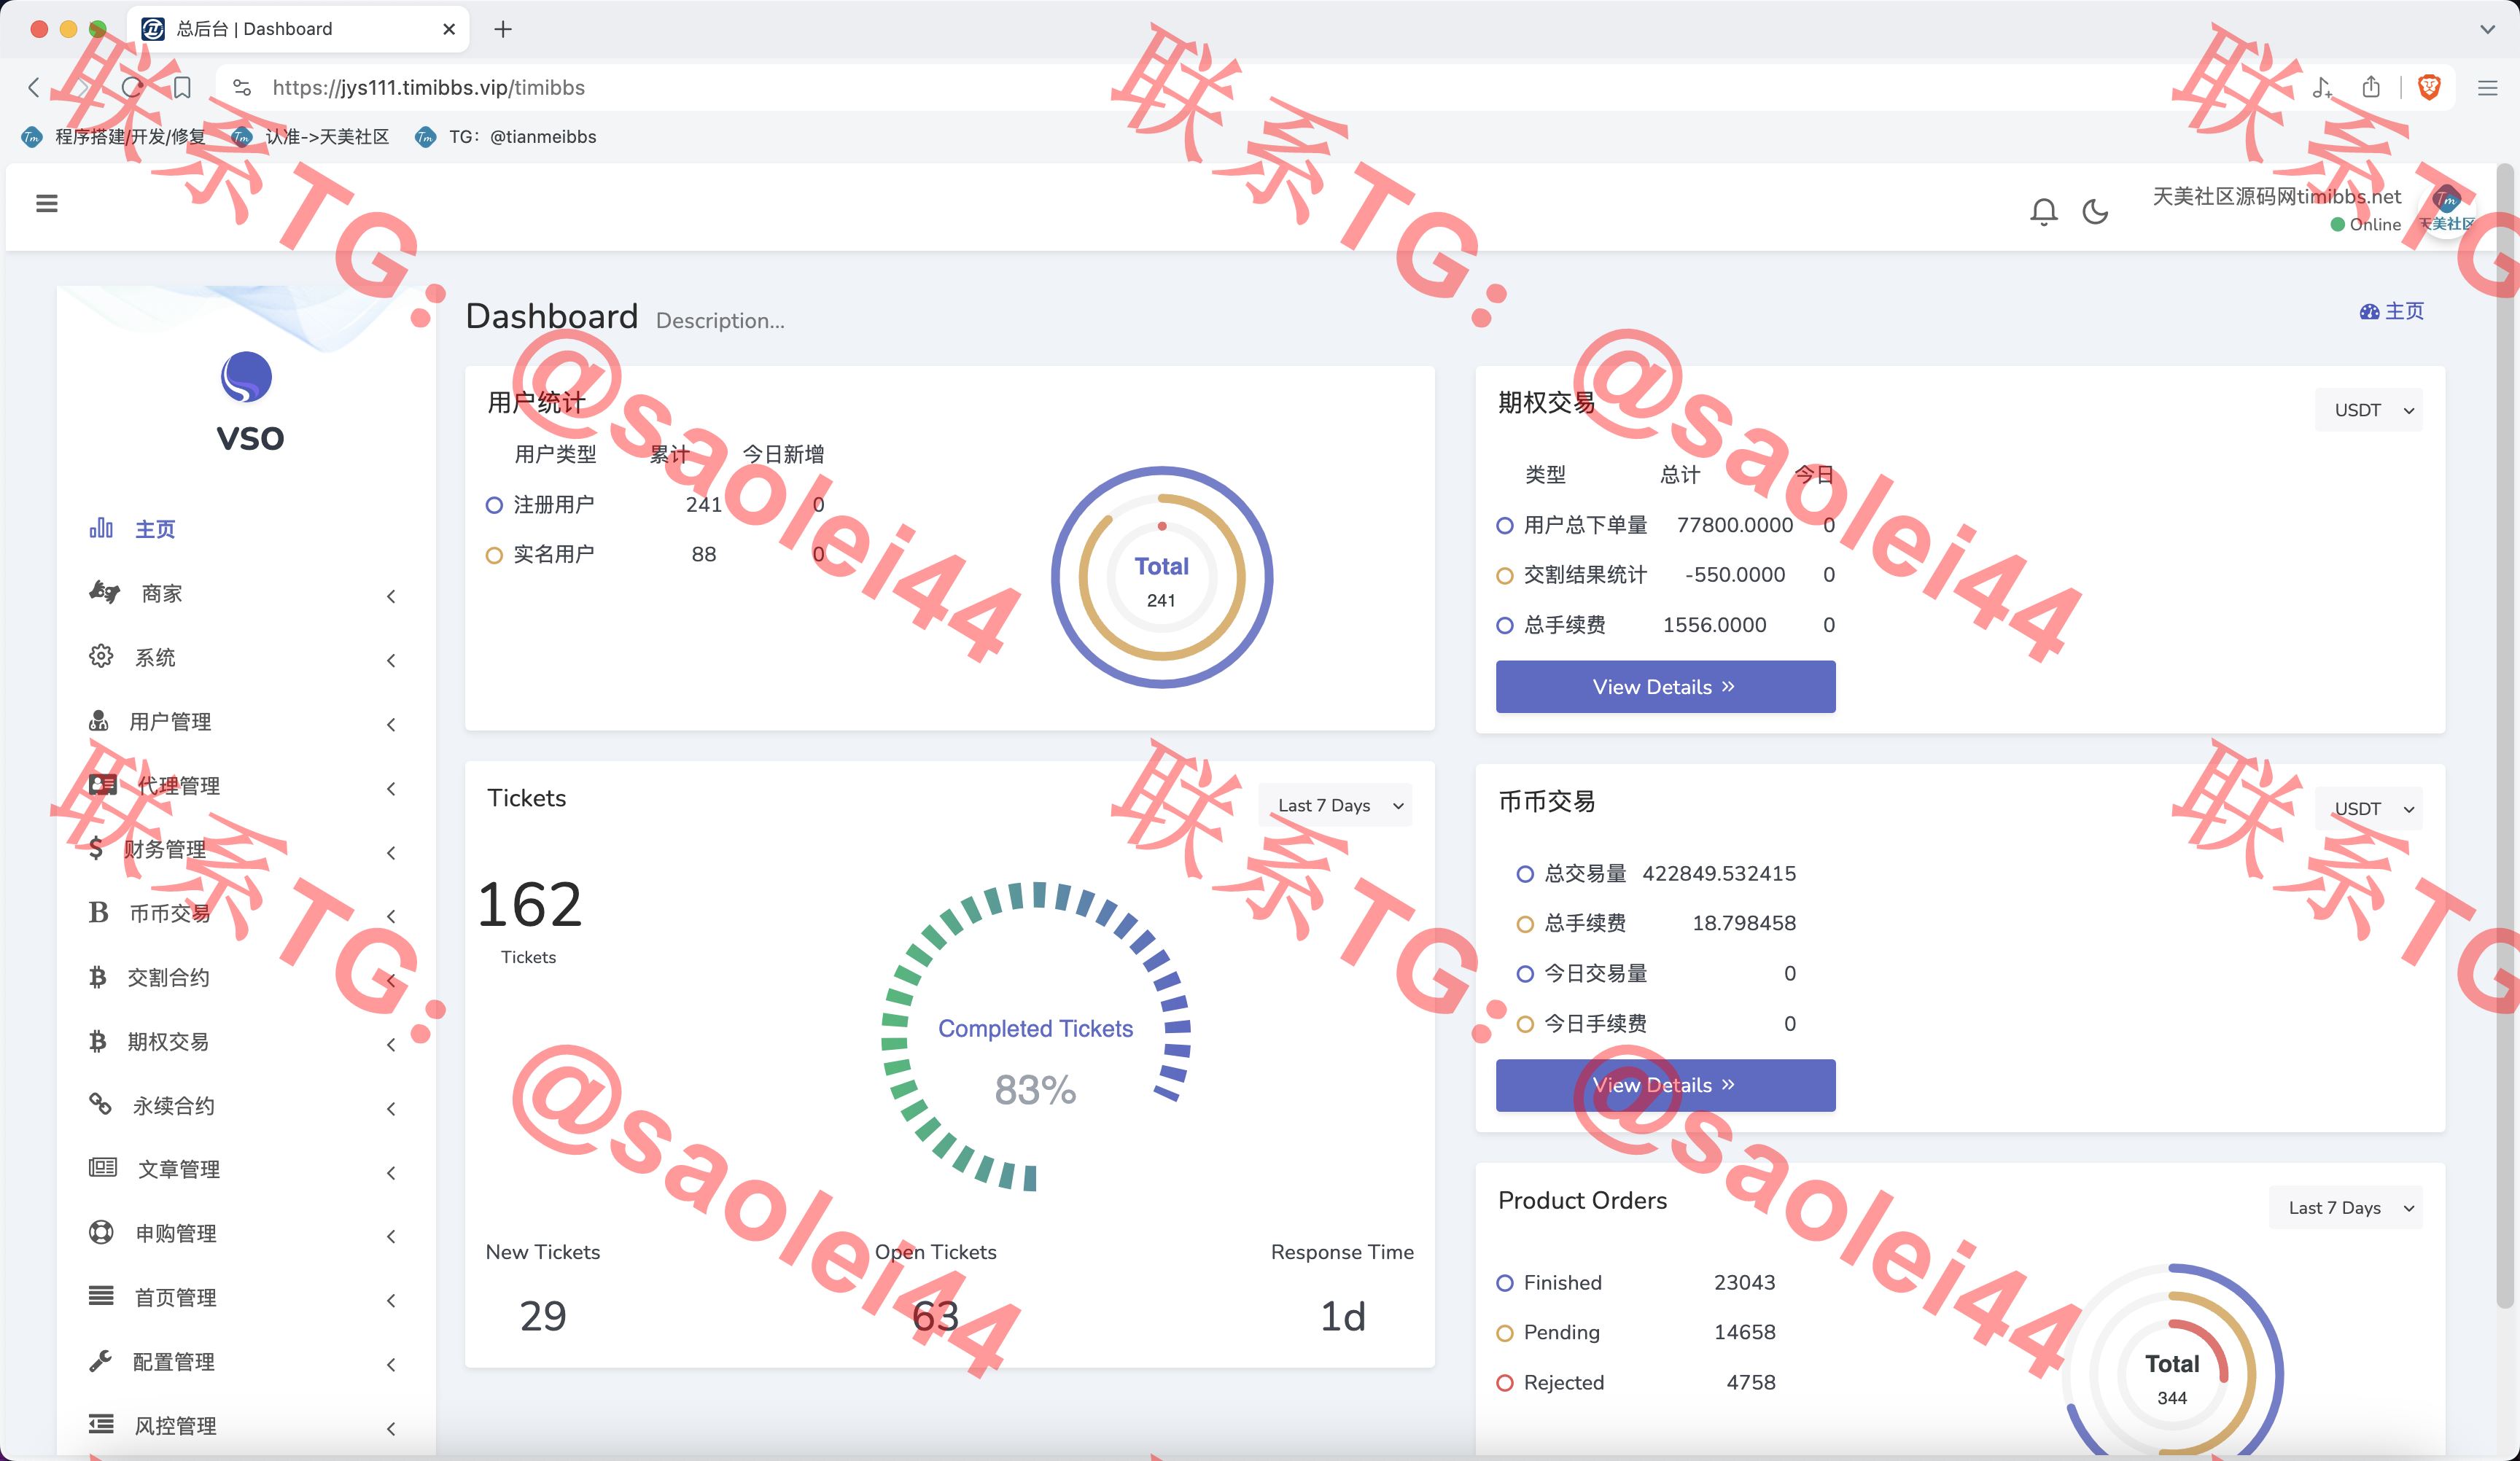Toggle the hamburger sidebar menu
The image size is (2520, 1461).
[46, 203]
